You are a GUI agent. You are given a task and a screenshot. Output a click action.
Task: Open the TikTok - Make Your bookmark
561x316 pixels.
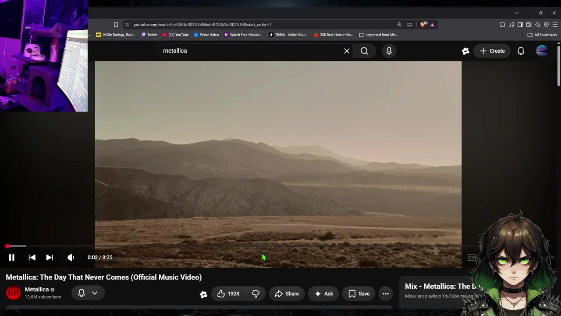click(x=288, y=35)
